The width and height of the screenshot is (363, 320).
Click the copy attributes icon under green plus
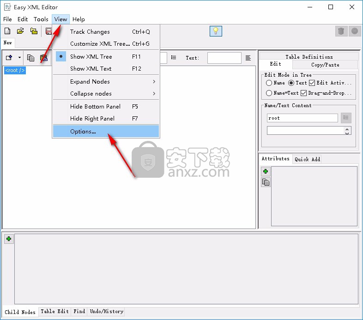266,182
